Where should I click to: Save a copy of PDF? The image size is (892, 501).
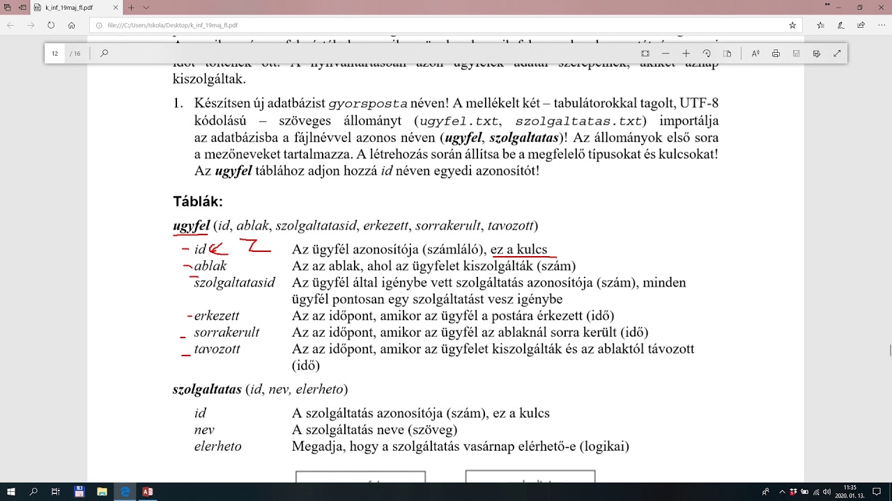[817, 54]
